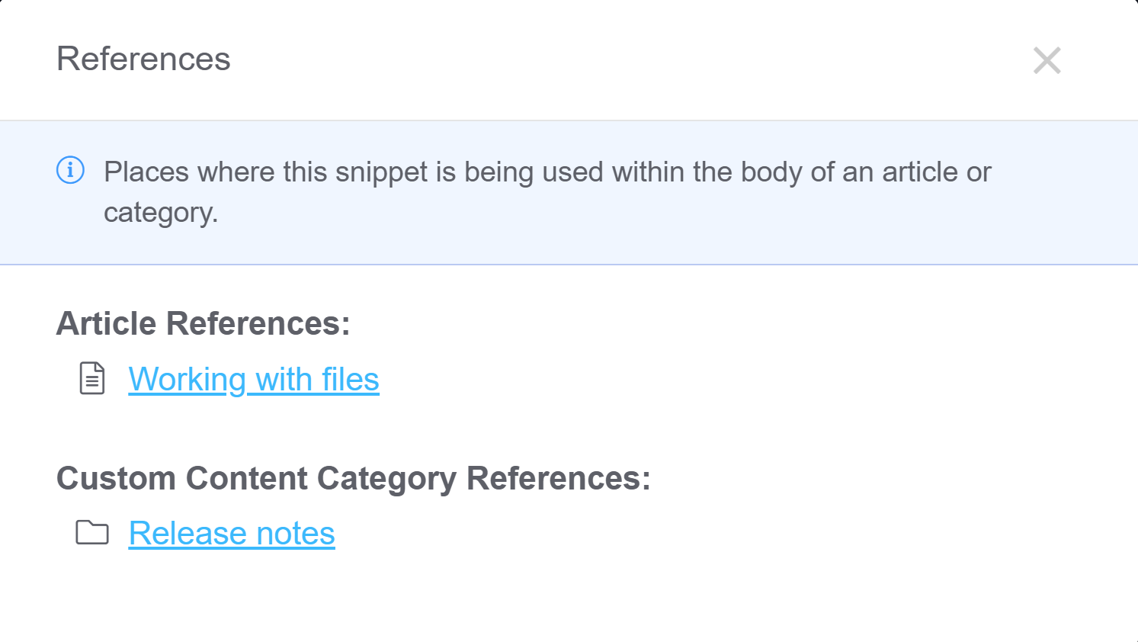Click the word "files" in the article link
The width and height of the screenshot is (1138, 642).
click(350, 380)
